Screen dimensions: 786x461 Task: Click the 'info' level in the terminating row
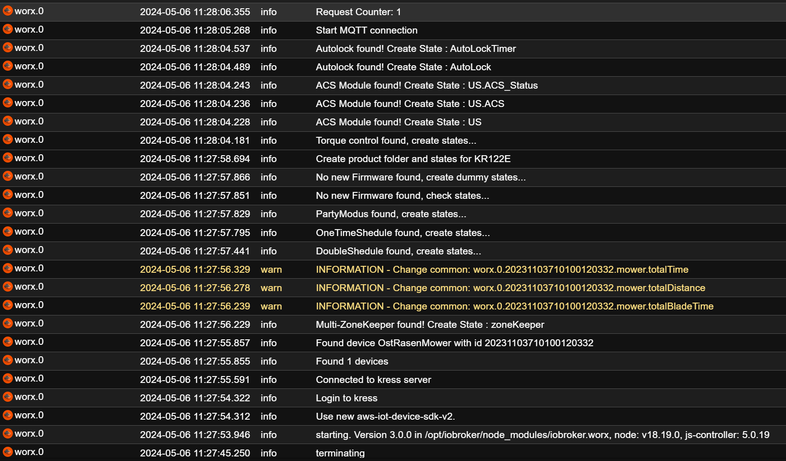[268, 453]
